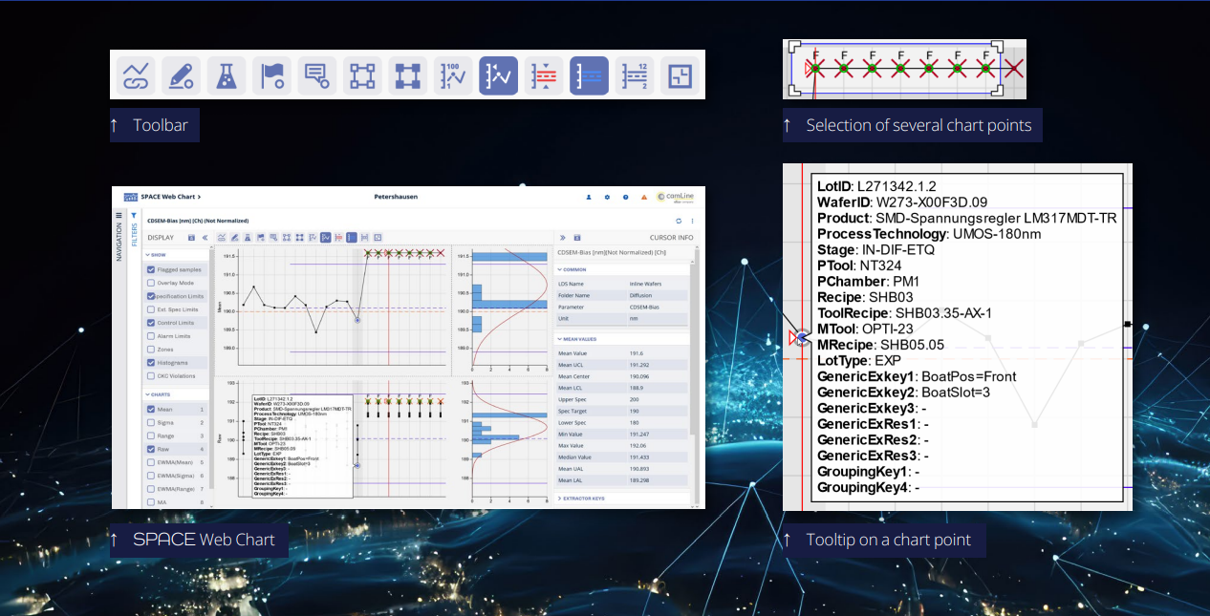Click the settings gear in the top bar
The image size is (1210, 616).
[606, 195]
